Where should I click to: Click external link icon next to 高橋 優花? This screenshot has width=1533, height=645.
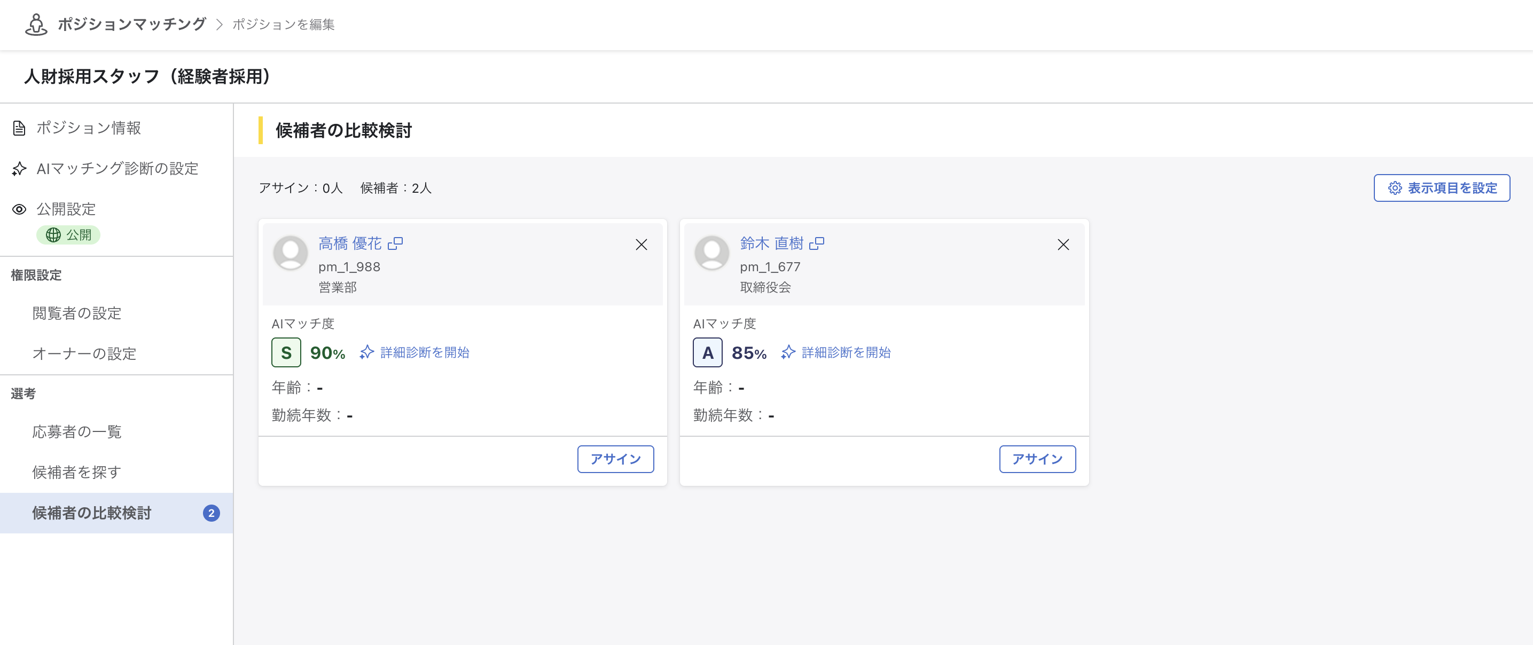(395, 243)
